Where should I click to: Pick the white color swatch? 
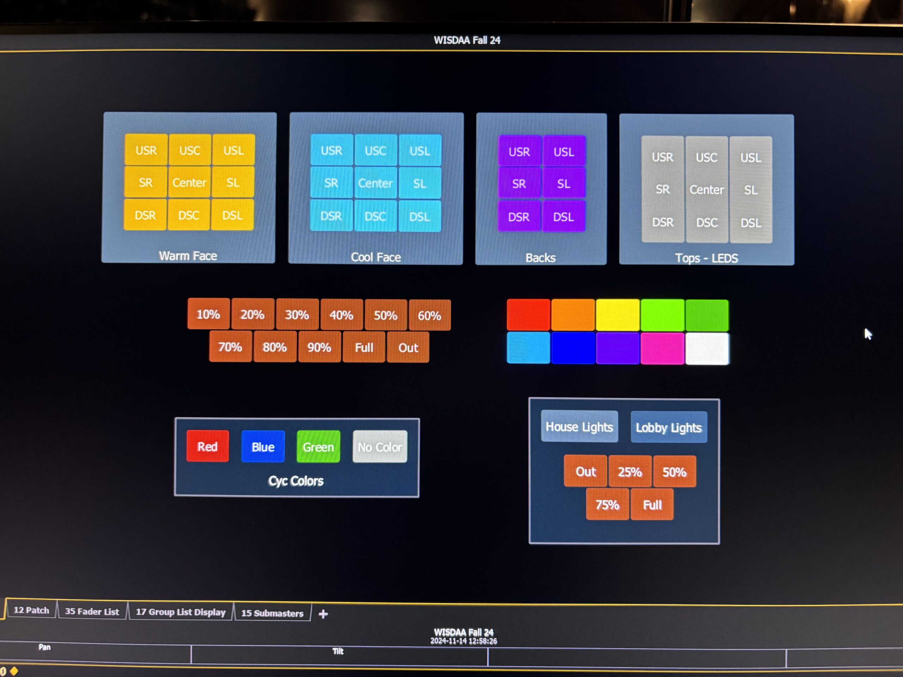click(708, 349)
